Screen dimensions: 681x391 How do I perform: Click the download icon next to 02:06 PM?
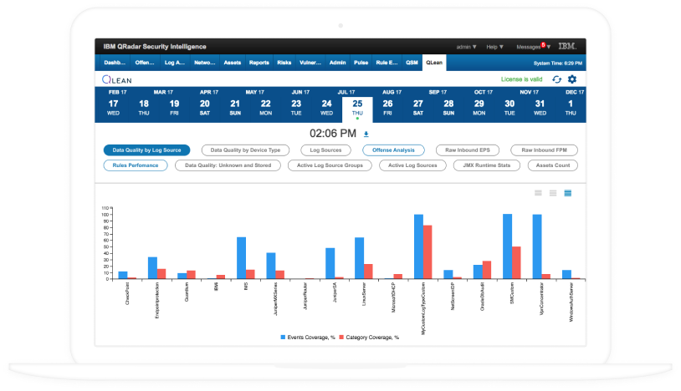[366, 134]
